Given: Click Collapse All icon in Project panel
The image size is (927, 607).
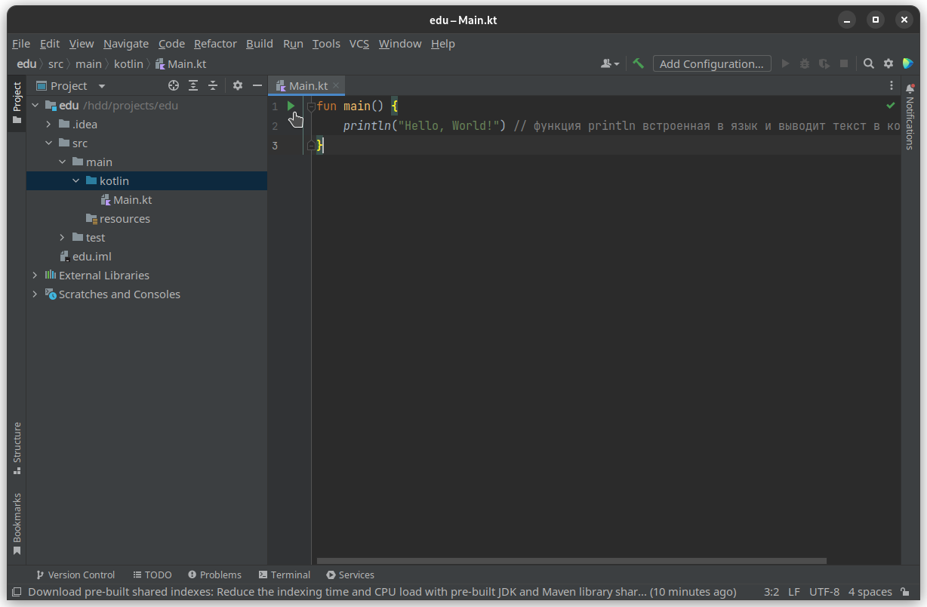Looking at the screenshot, I should [x=213, y=86].
